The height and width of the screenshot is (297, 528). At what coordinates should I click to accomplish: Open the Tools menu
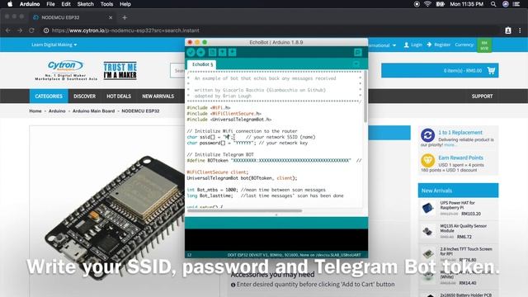(x=106, y=4)
